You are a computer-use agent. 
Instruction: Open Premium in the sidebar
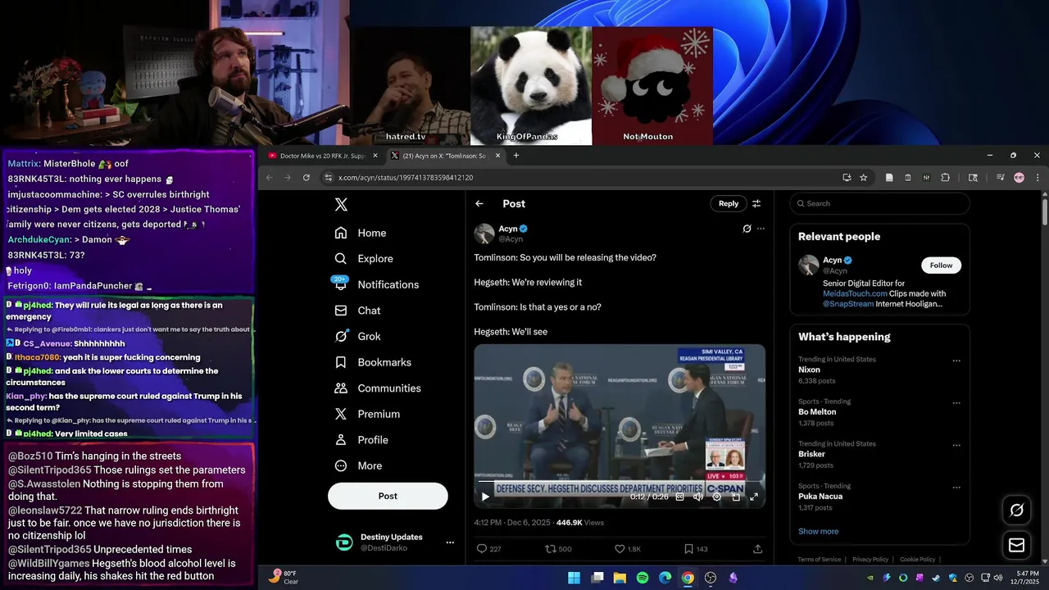(x=367, y=414)
